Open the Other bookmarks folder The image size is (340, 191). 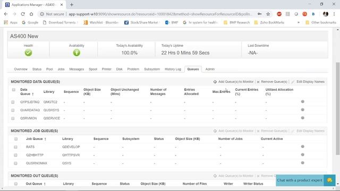(x=321, y=22)
